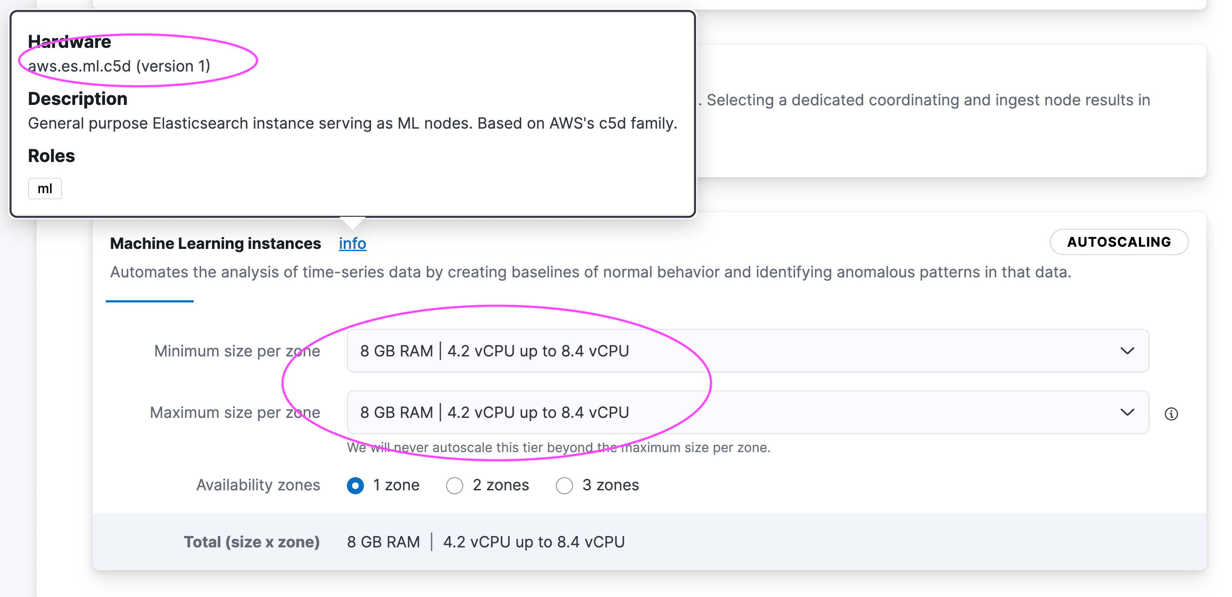This screenshot has width=1232, height=597.
Task: Open the info link next to Machine Learning instances
Action: [353, 243]
